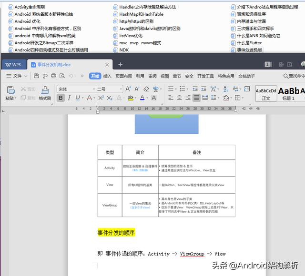Expand the highlight color dropdown arrow
This screenshot has height=276, width=305.
click(x=135, y=98)
